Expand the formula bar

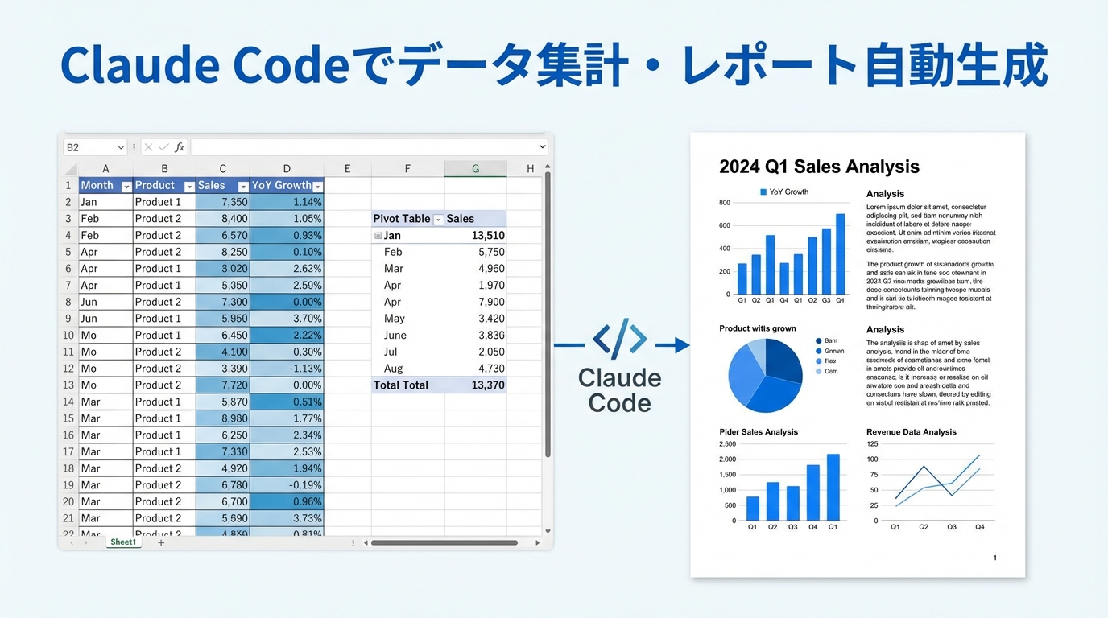point(542,147)
